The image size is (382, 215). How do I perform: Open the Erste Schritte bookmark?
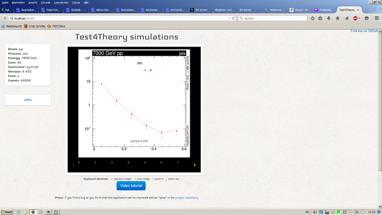pos(34,26)
